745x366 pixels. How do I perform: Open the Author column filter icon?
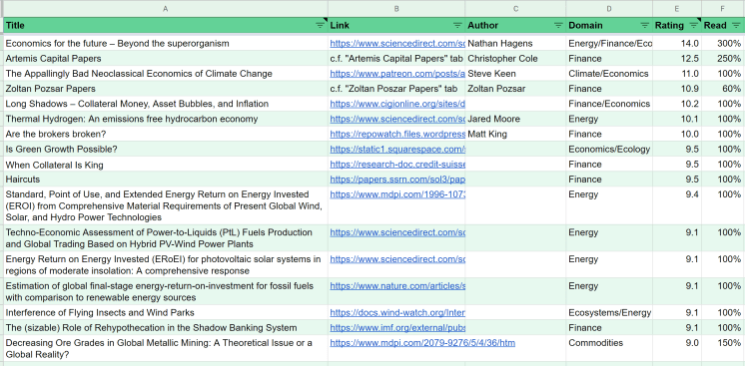click(x=558, y=26)
